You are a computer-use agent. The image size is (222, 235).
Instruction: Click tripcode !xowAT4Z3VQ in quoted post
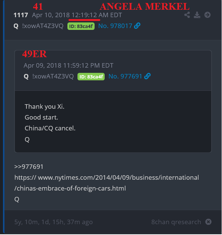click(53, 76)
